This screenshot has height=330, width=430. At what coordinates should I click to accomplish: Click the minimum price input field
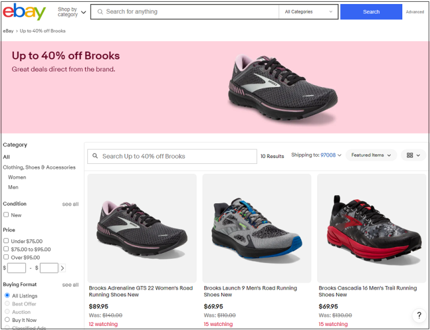[x=17, y=268]
